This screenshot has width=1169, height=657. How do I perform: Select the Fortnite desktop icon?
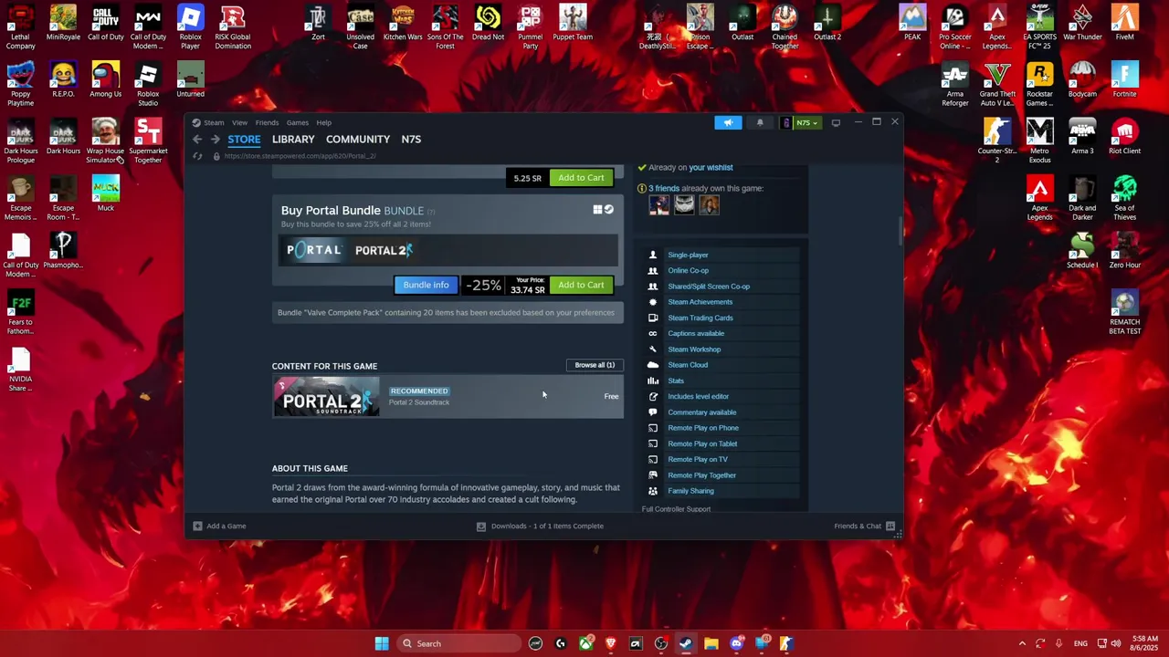click(x=1124, y=79)
